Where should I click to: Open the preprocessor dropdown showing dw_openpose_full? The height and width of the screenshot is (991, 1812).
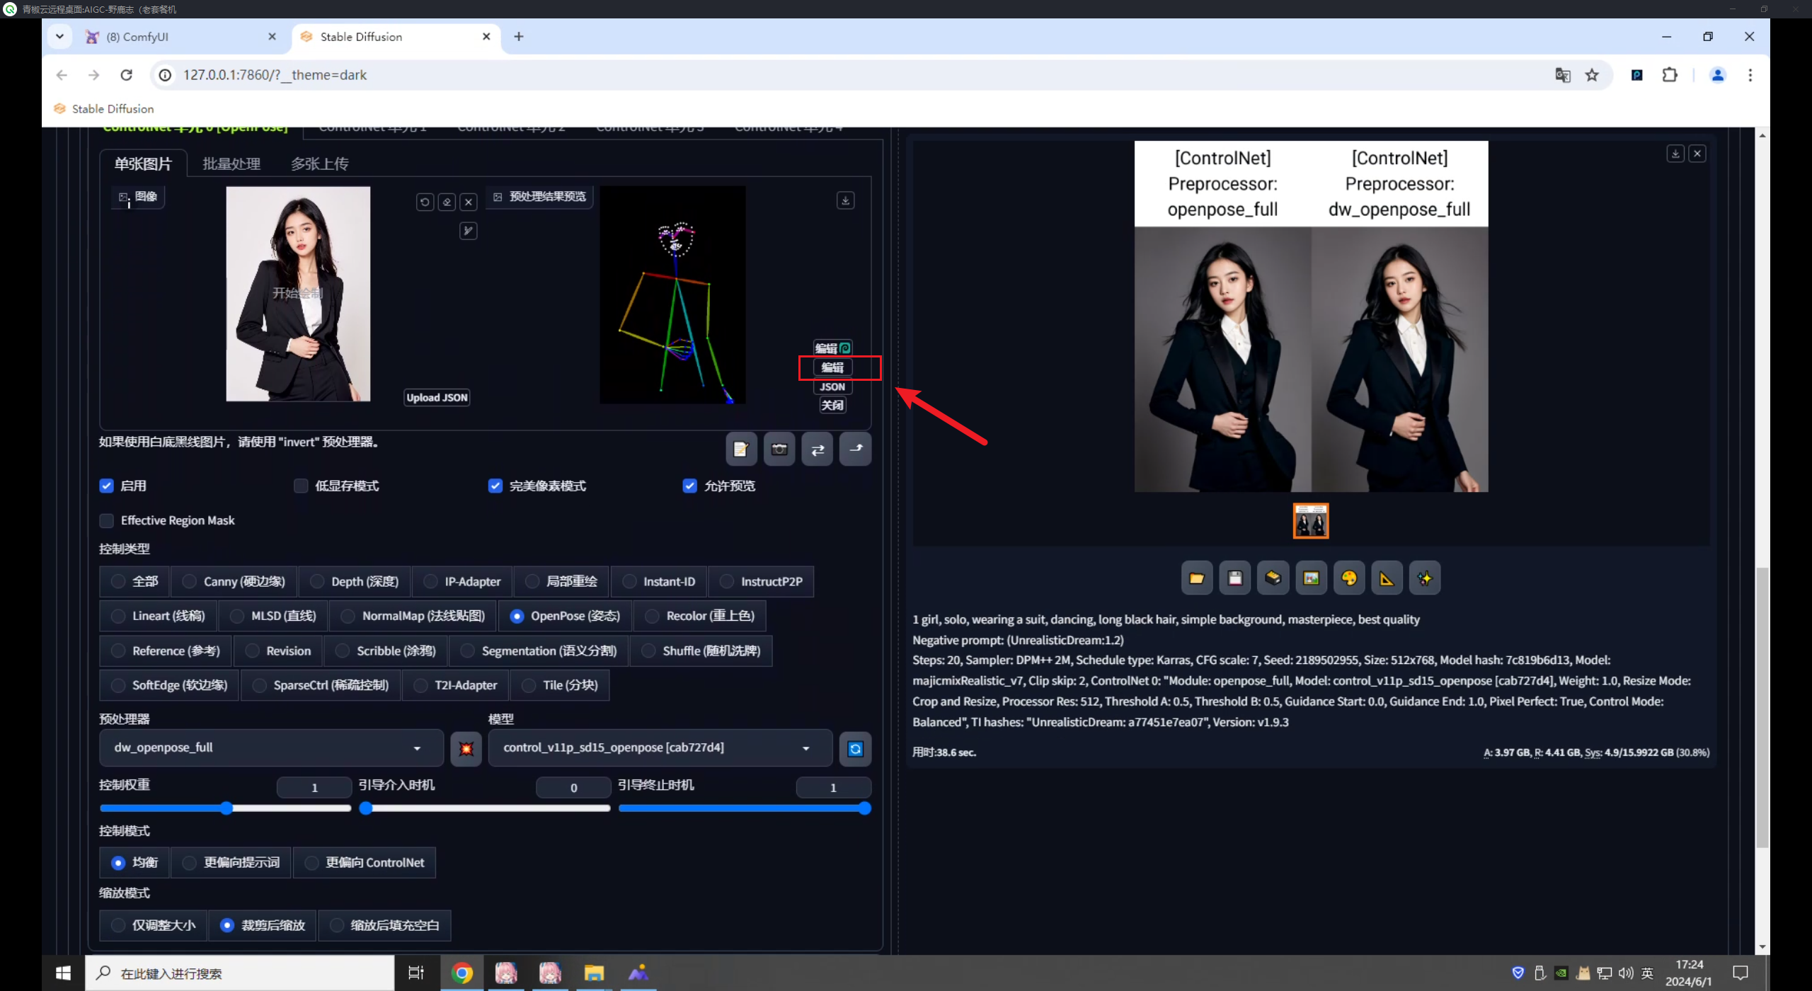269,747
